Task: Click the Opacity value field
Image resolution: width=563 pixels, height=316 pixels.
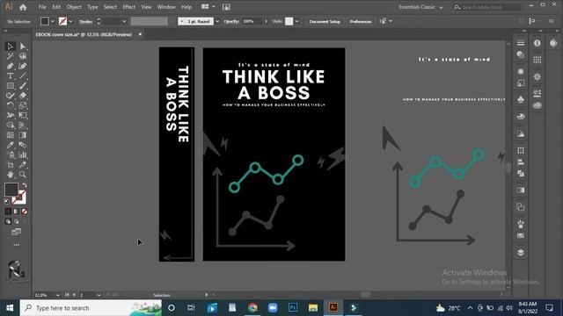Action: tap(252, 21)
